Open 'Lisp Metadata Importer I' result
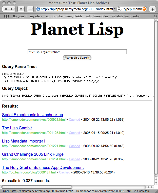The height and width of the screenshot is (193, 158). [24, 141]
